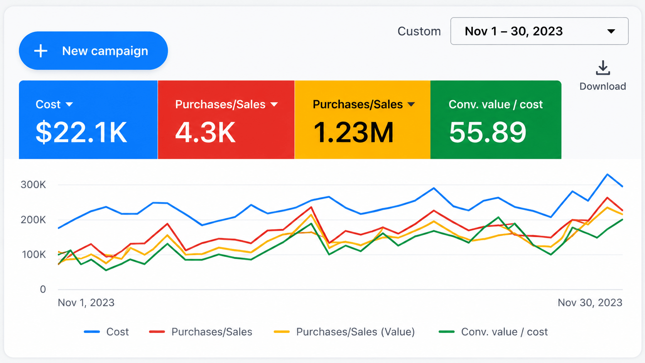This screenshot has width=645, height=363.
Task: Select the yellow 1.23M card
Action: (x=363, y=120)
